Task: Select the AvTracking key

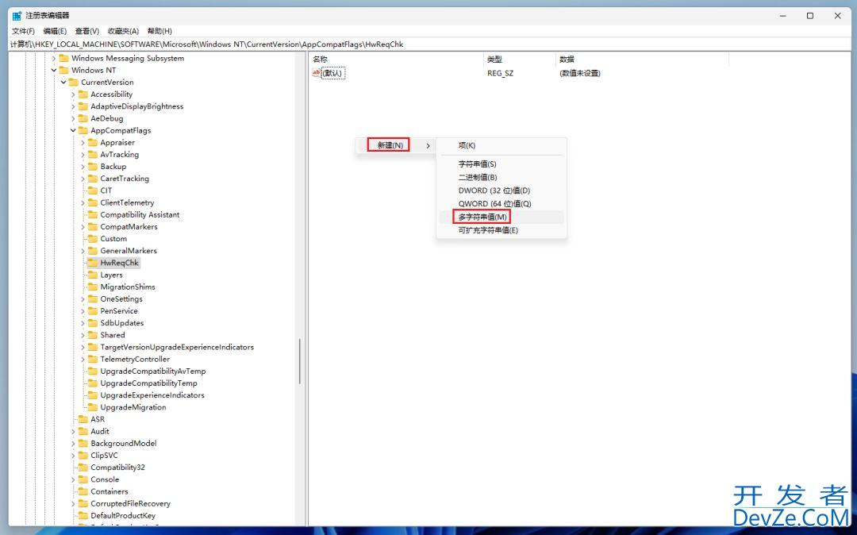Action: coord(119,155)
